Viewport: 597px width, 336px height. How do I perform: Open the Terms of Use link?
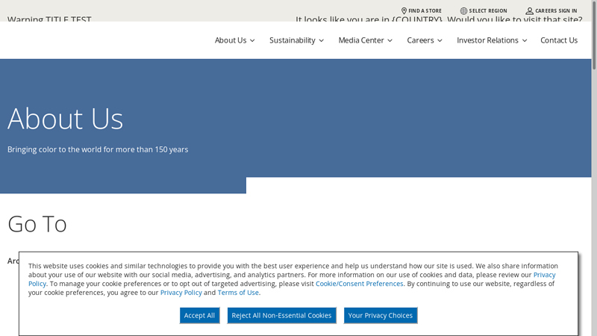[x=238, y=293]
